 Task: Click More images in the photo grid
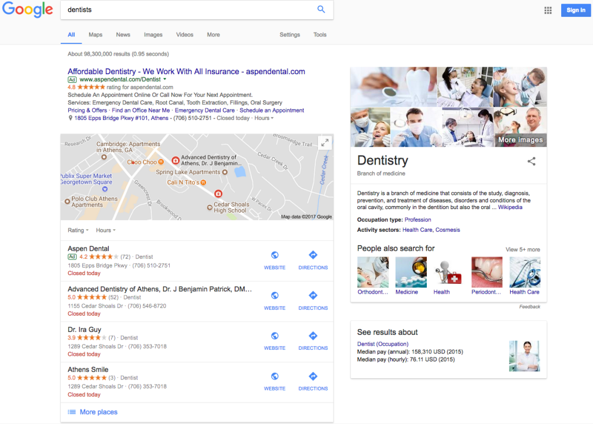tap(521, 140)
